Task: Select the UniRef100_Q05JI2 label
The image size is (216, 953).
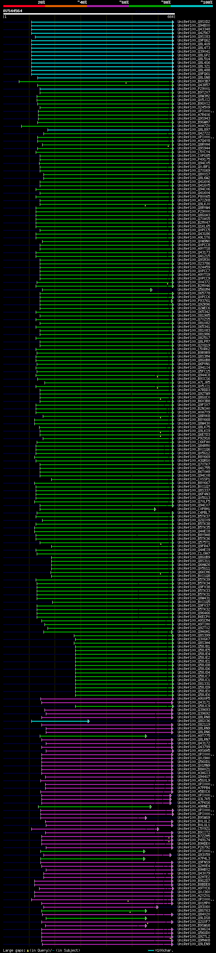Action: (x=194, y=100)
